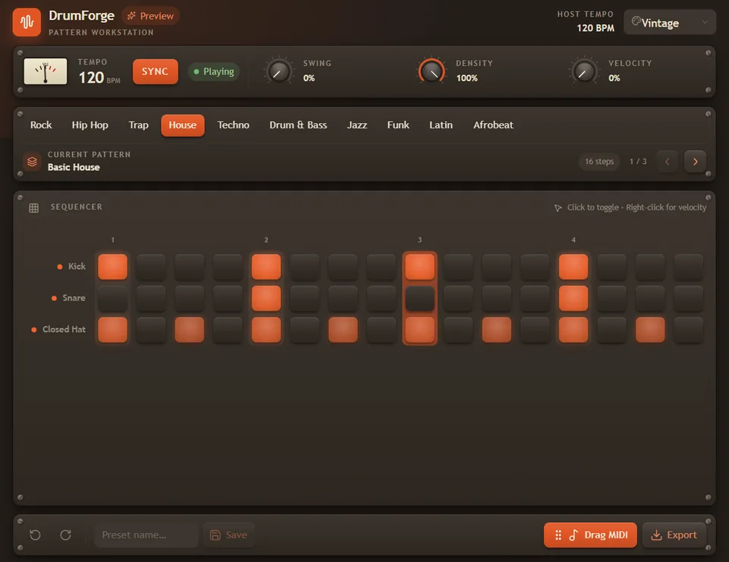729x562 pixels.
Task: Click the DrumForge waveform logo icon
Action: click(27, 22)
